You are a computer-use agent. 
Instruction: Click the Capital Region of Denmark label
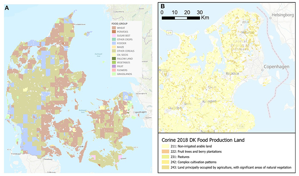tap(240, 45)
